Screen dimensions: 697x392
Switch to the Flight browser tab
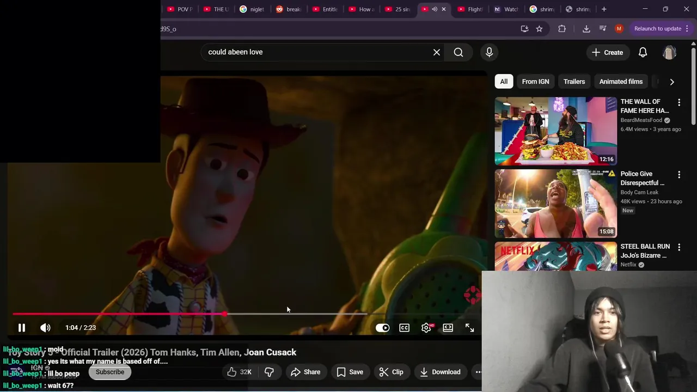pyautogui.click(x=470, y=9)
